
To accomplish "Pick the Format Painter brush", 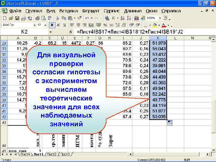I will coord(79,18).
